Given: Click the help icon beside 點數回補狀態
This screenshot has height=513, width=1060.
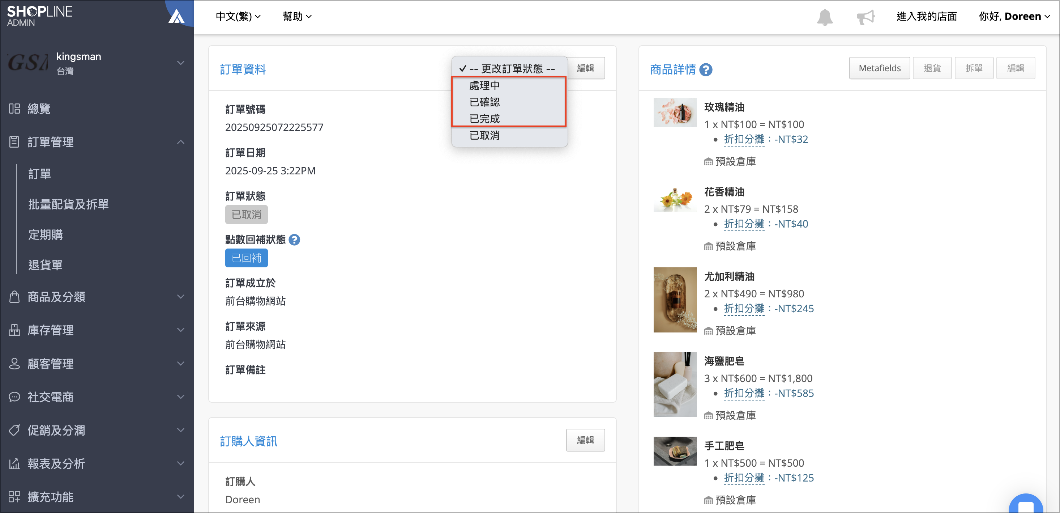Looking at the screenshot, I should pyautogui.click(x=294, y=239).
